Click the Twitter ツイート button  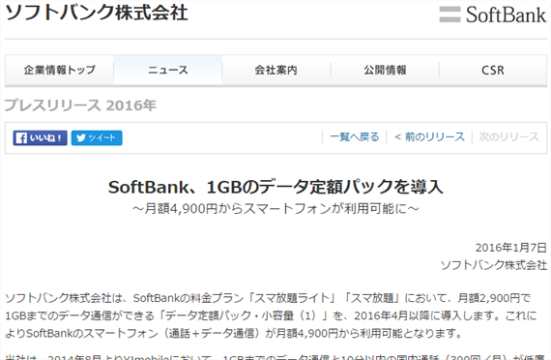[x=97, y=138]
